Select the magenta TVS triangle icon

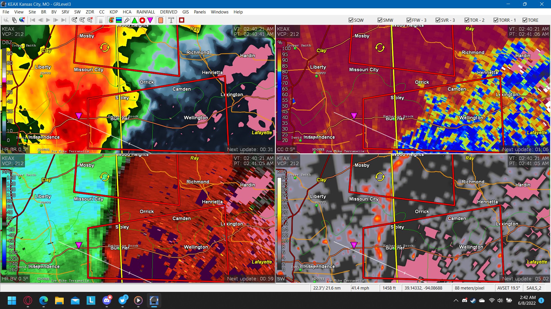coord(150,20)
